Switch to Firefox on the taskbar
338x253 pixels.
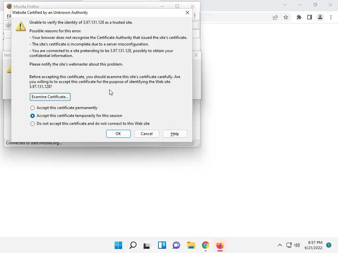point(220,245)
